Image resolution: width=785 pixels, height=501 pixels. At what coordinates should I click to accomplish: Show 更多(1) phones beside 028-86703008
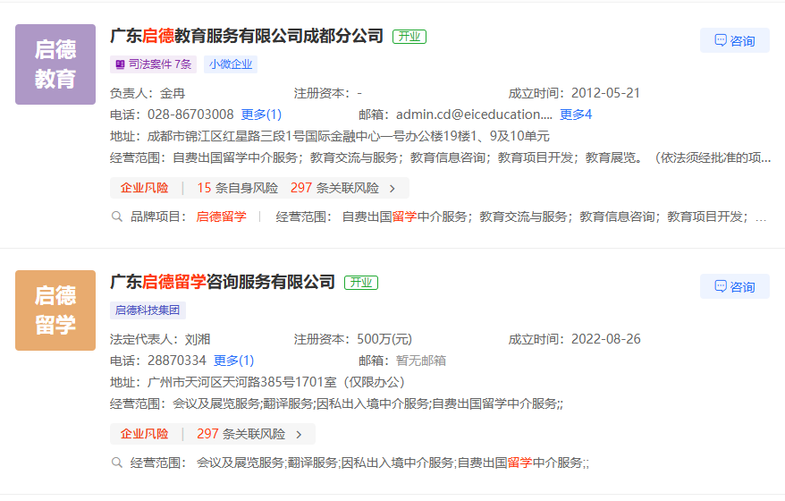point(261,115)
